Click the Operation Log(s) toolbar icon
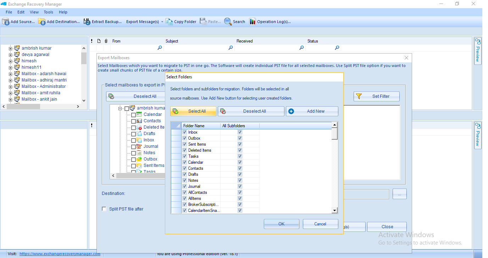The image size is (488, 258). tap(252, 22)
